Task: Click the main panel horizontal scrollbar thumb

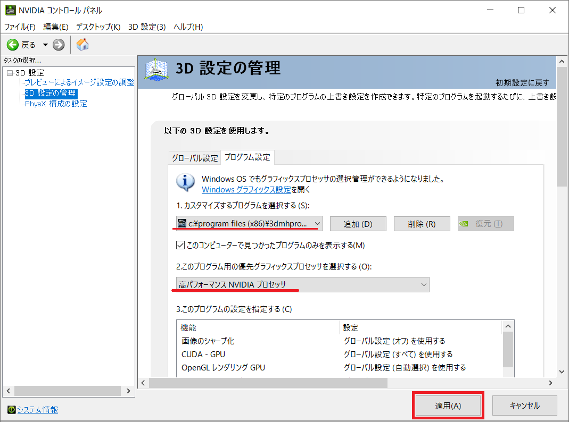Action: pyautogui.click(x=268, y=383)
